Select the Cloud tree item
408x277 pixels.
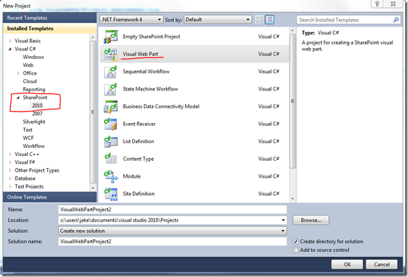coord(30,81)
